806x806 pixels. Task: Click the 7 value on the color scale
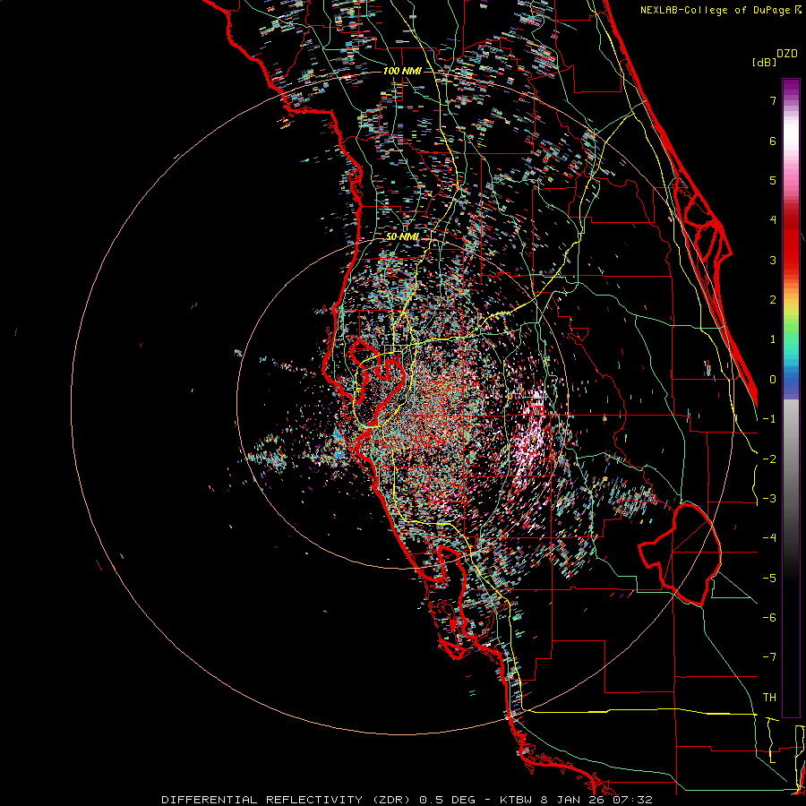tap(773, 100)
